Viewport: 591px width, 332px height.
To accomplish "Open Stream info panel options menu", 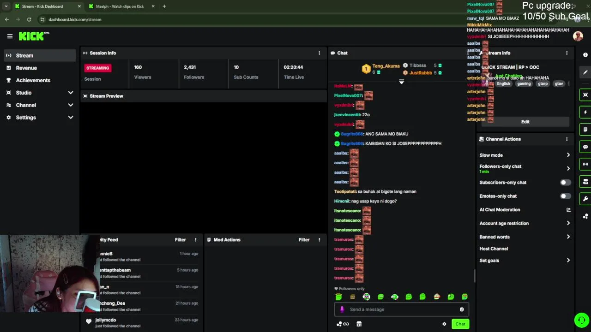I will pyautogui.click(x=567, y=53).
